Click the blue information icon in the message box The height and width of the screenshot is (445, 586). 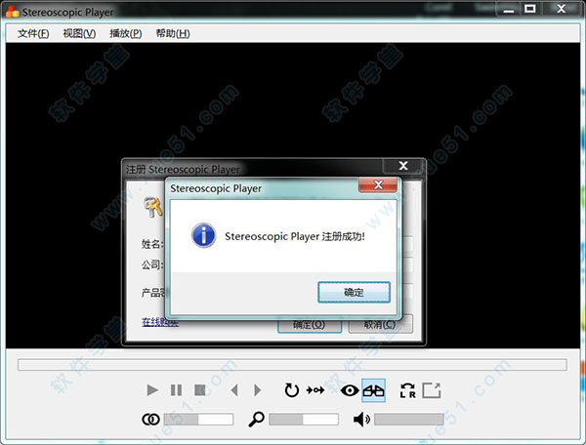tap(203, 235)
